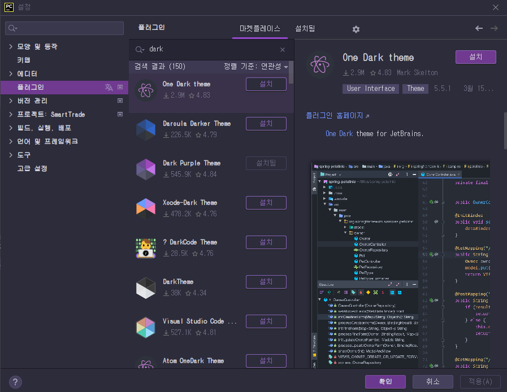Open the search history dropdown in settings search

coord(16,28)
